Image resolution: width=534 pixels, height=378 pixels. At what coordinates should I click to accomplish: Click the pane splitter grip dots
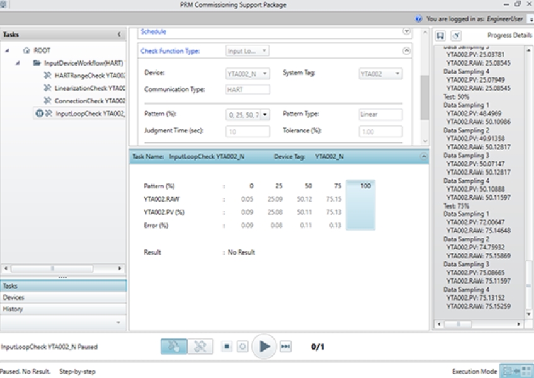[63, 277]
